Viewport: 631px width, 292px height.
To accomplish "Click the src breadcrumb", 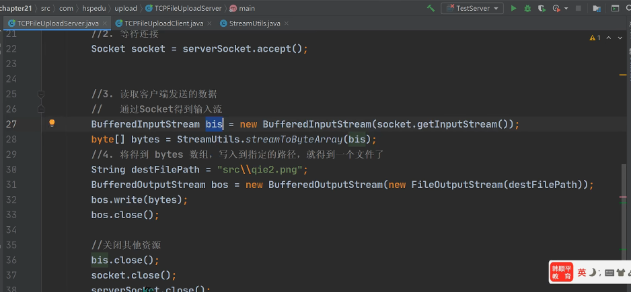I will click(x=46, y=8).
